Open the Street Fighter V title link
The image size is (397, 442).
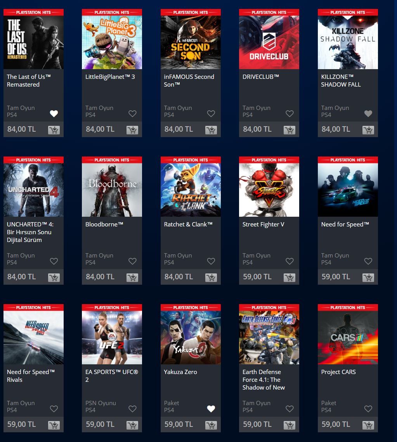pyautogui.click(x=263, y=224)
